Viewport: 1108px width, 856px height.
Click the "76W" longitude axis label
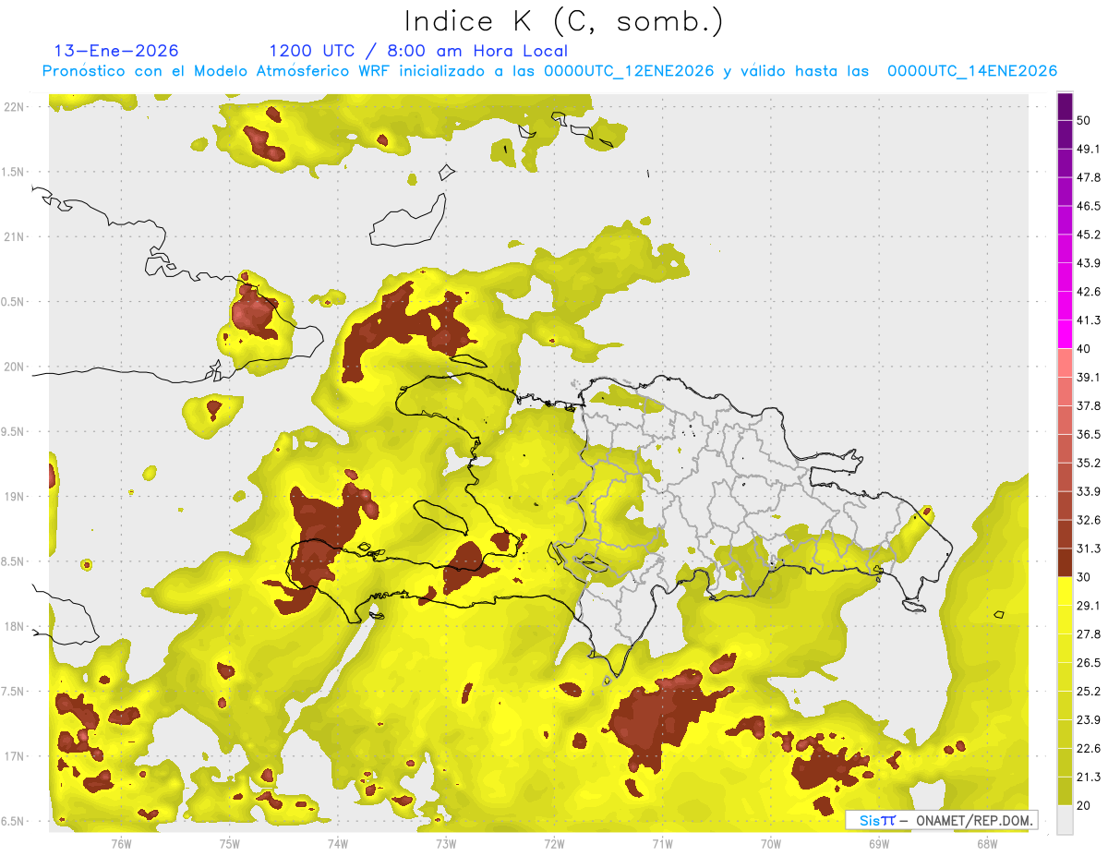pyautogui.click(x=121, y=844)
